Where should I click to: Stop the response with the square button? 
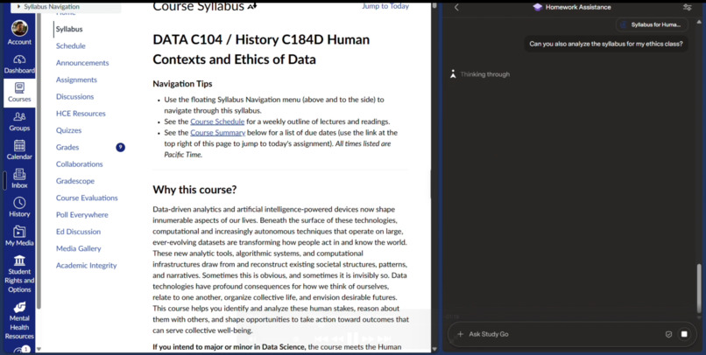(684, 334)
